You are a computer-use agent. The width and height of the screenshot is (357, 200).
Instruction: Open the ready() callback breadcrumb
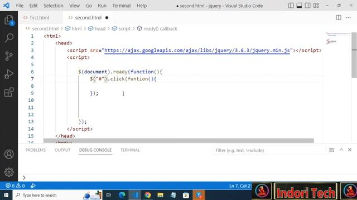coord(160,28)
